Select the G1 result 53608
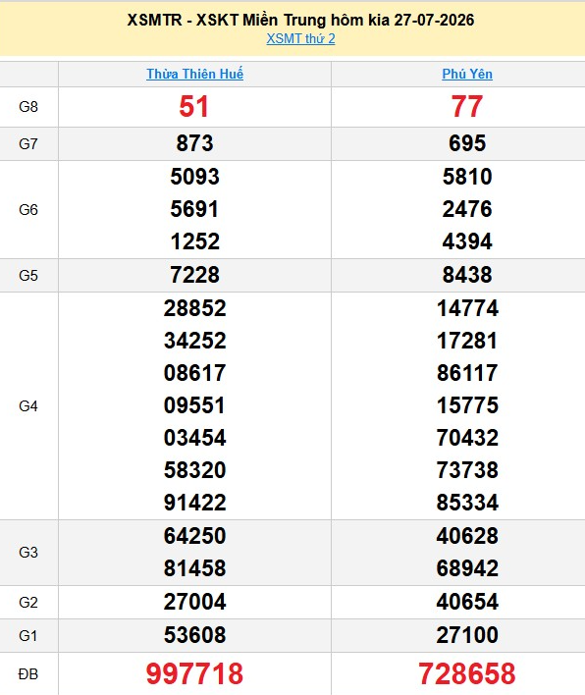The height and width of the screenshot is (695, 585). pyautogui.click(x=194, y=635)
